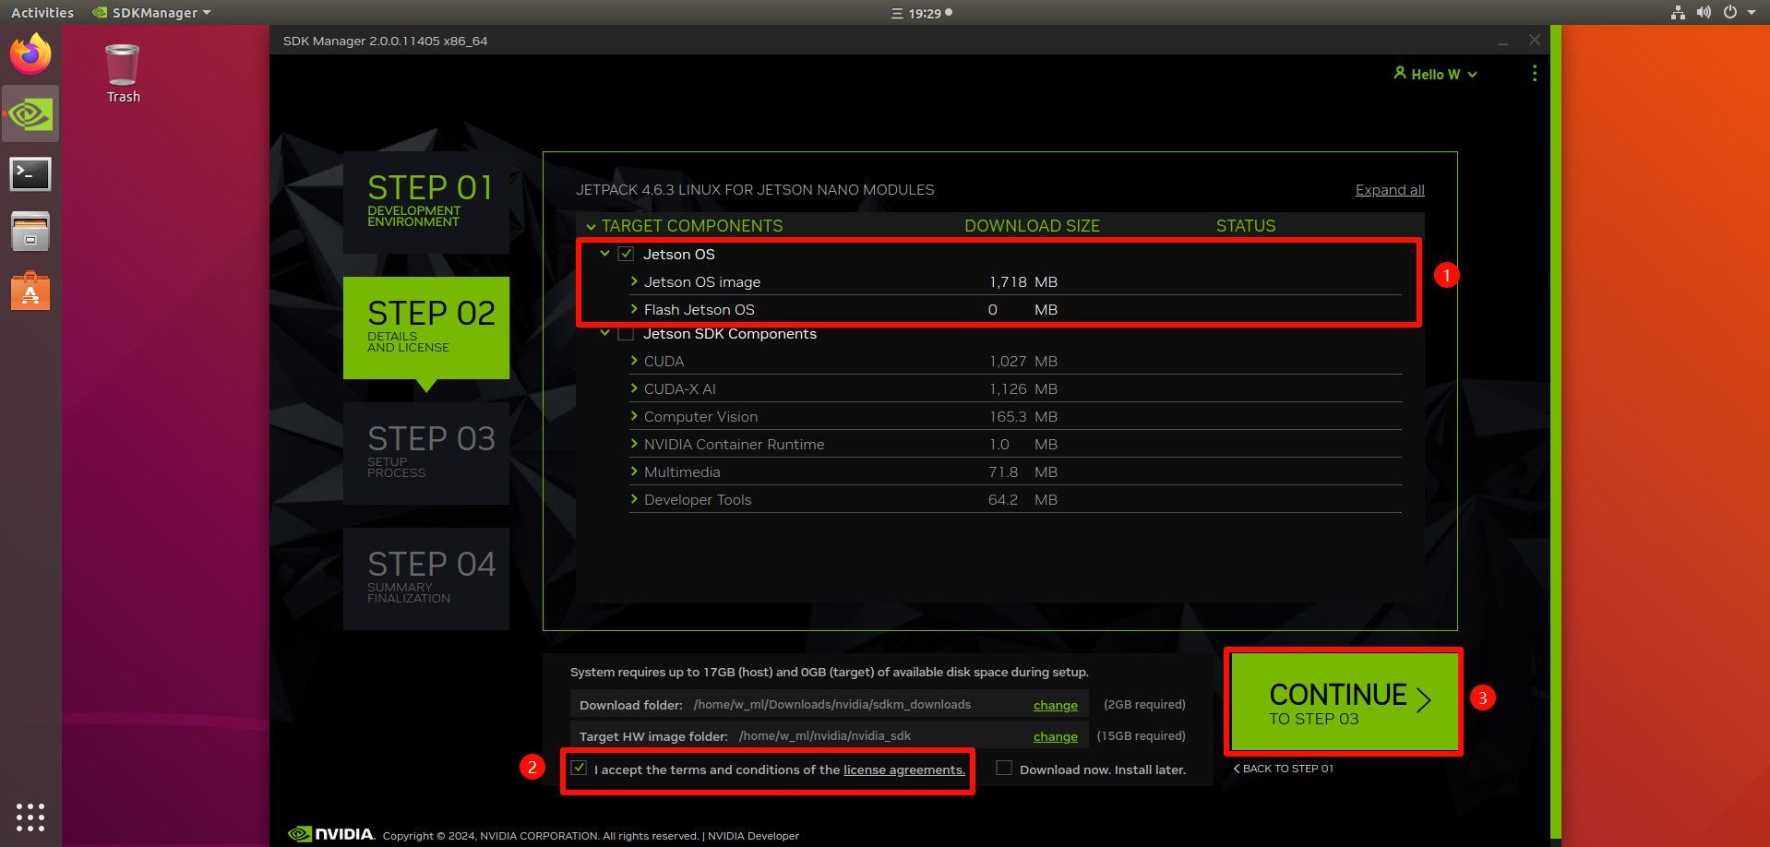
Task: Enable the Jetson SDK Components checkbox
Action: [x=626, y=334]
